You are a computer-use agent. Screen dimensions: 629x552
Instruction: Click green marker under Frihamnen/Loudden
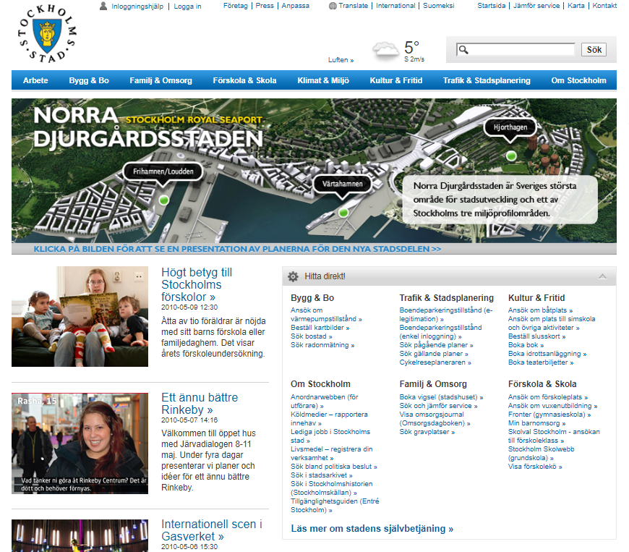pyautogui.click(x=163, y=200)
